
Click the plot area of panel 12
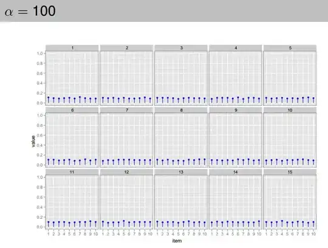(x=126, y=202)
